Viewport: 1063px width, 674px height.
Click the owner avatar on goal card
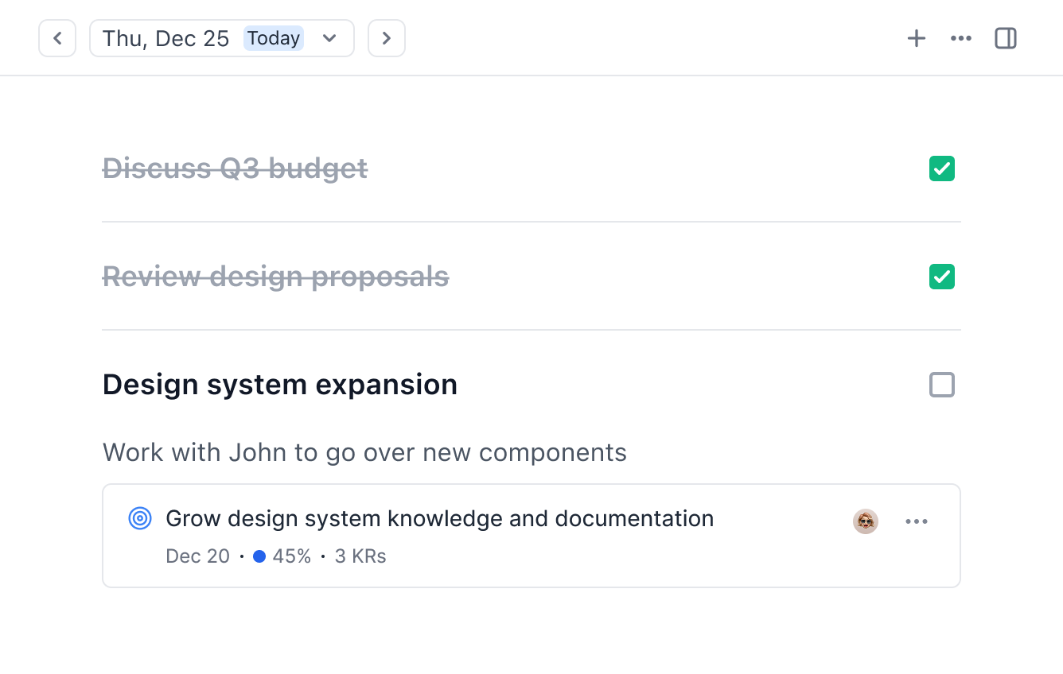(x=866, y=521)
